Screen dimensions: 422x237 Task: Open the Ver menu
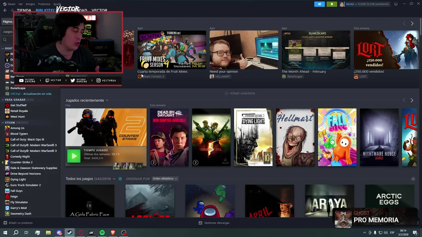pos(20,4)
